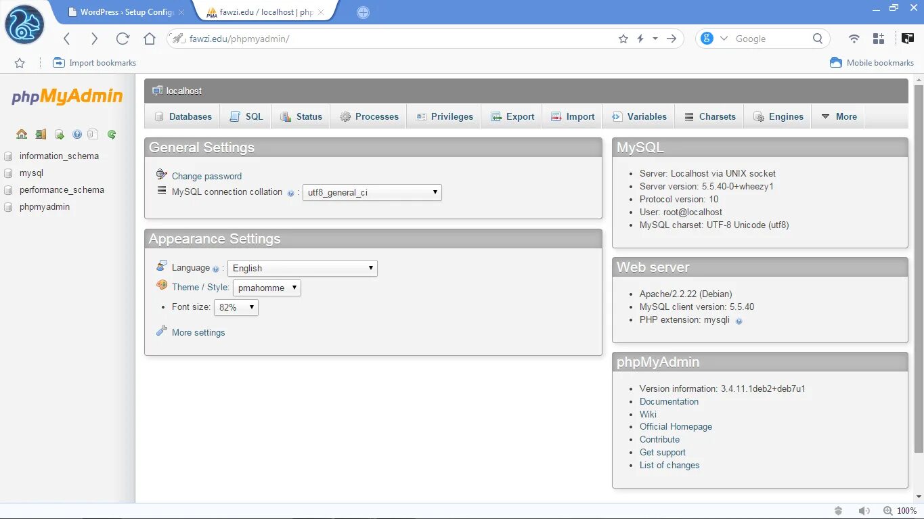Click the help icon next to connection collation
This screenshot has width=924, height=519.
290,193
